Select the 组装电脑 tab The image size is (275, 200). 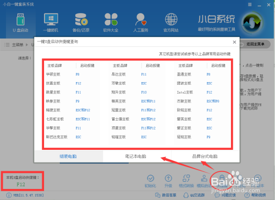(x=68, y=156)
